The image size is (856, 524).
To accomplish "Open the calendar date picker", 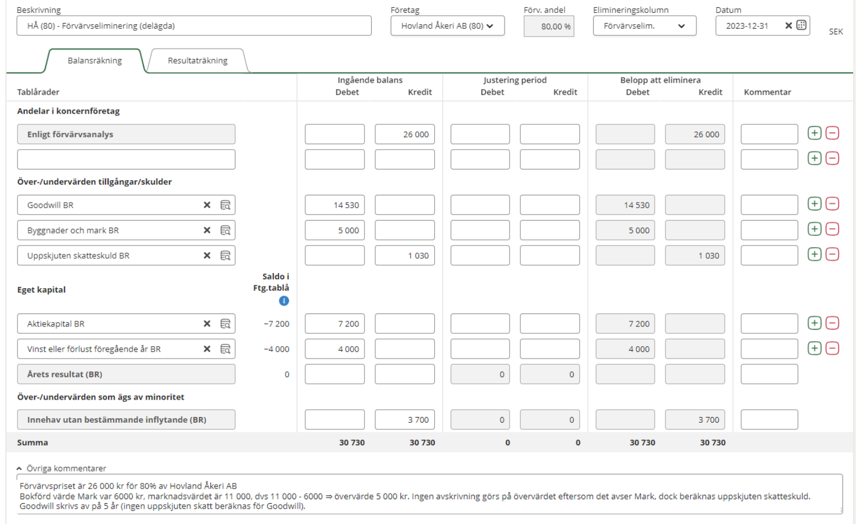I will (x=801, y=25).
